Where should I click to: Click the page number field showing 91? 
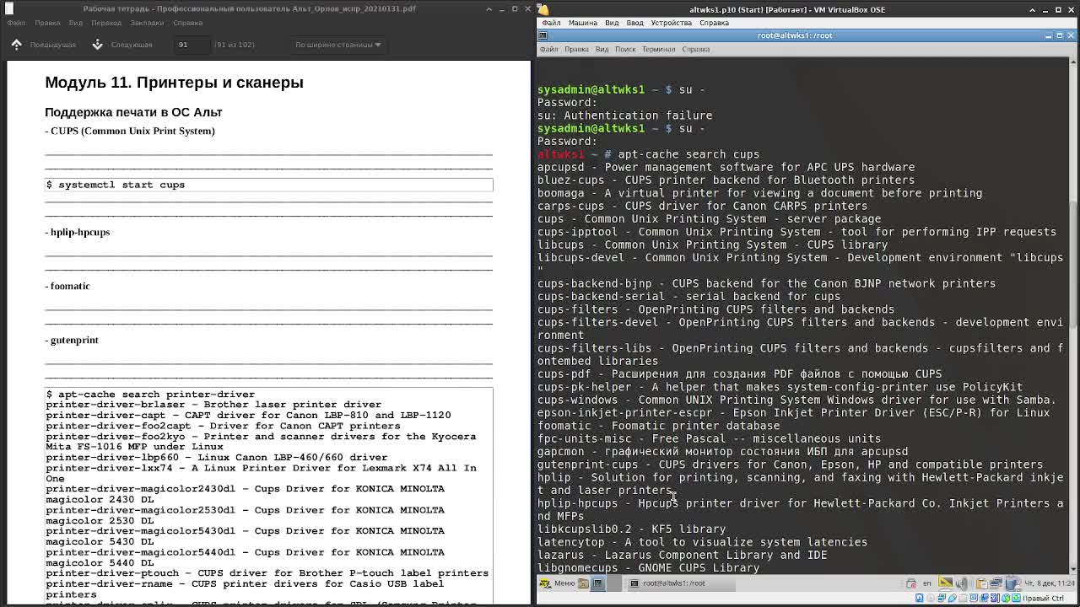(x=192, y=45)
